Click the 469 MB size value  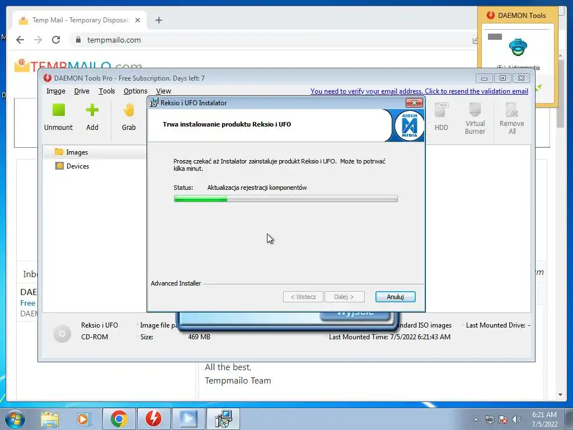click(x=199, y=336)
